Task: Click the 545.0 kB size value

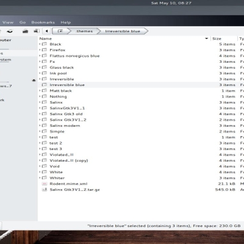Action: point(225,190)
